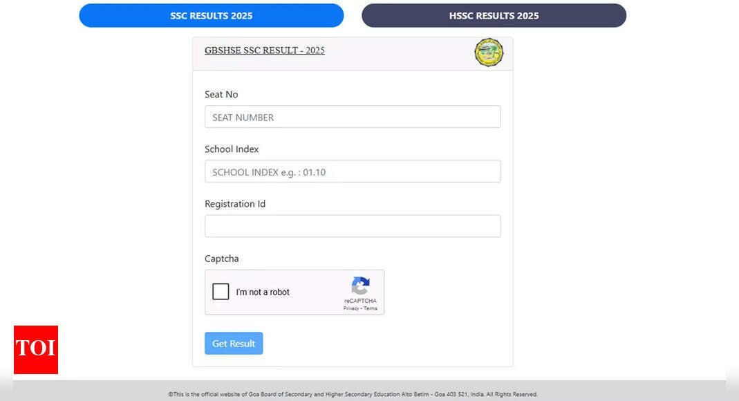The image size is (739, 401).
Task: Check the I'm not a robot box
Action: click(221, 292)
